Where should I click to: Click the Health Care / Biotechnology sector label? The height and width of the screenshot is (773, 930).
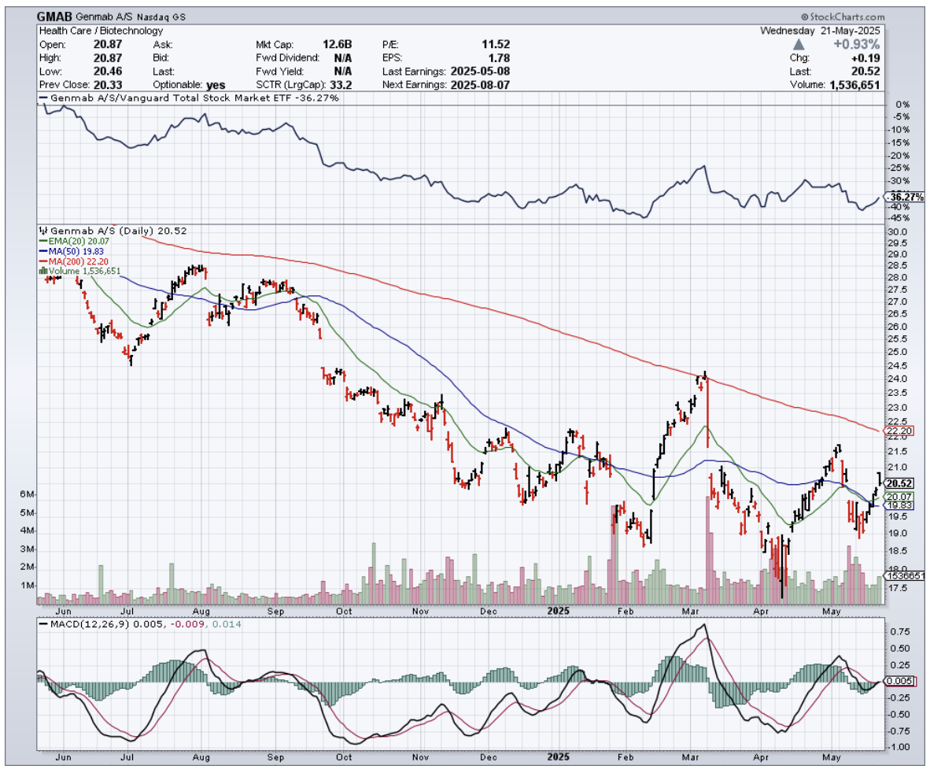(101, 31)
